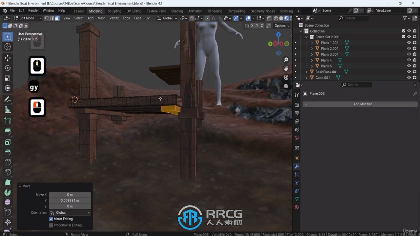Open the Edit Mode dropdown
This screenshot has height=236, width=420.
(28, 18)
